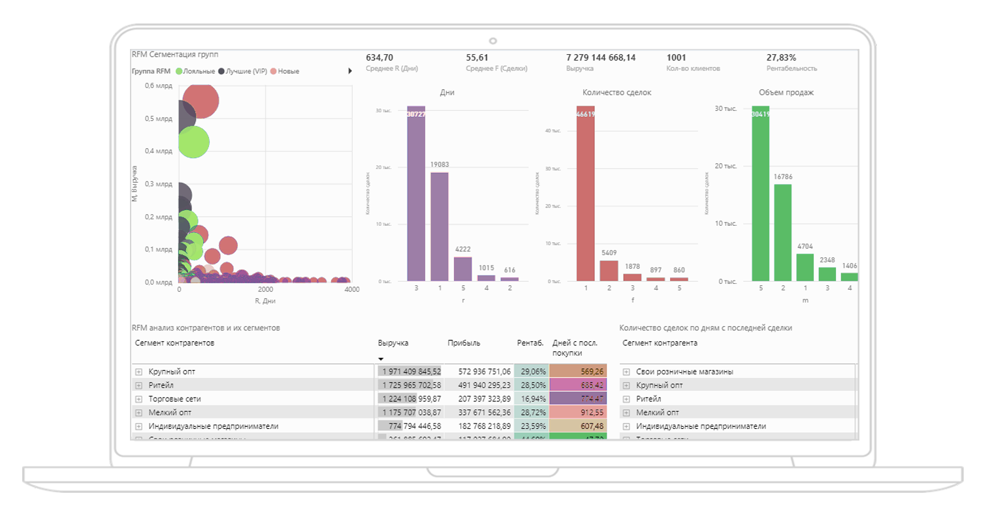Select the 4222 bar in Дни chart
990x513 pixels.
pyautogui.click(x=463, y=269)
